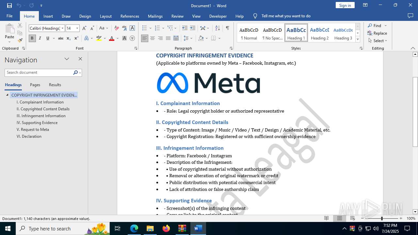Apply superscript formatting

[x=76, y=39]
